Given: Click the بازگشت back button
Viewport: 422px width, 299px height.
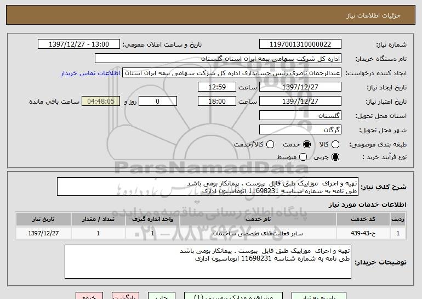Looking at the screenshot, I should [x=126, y=296].
